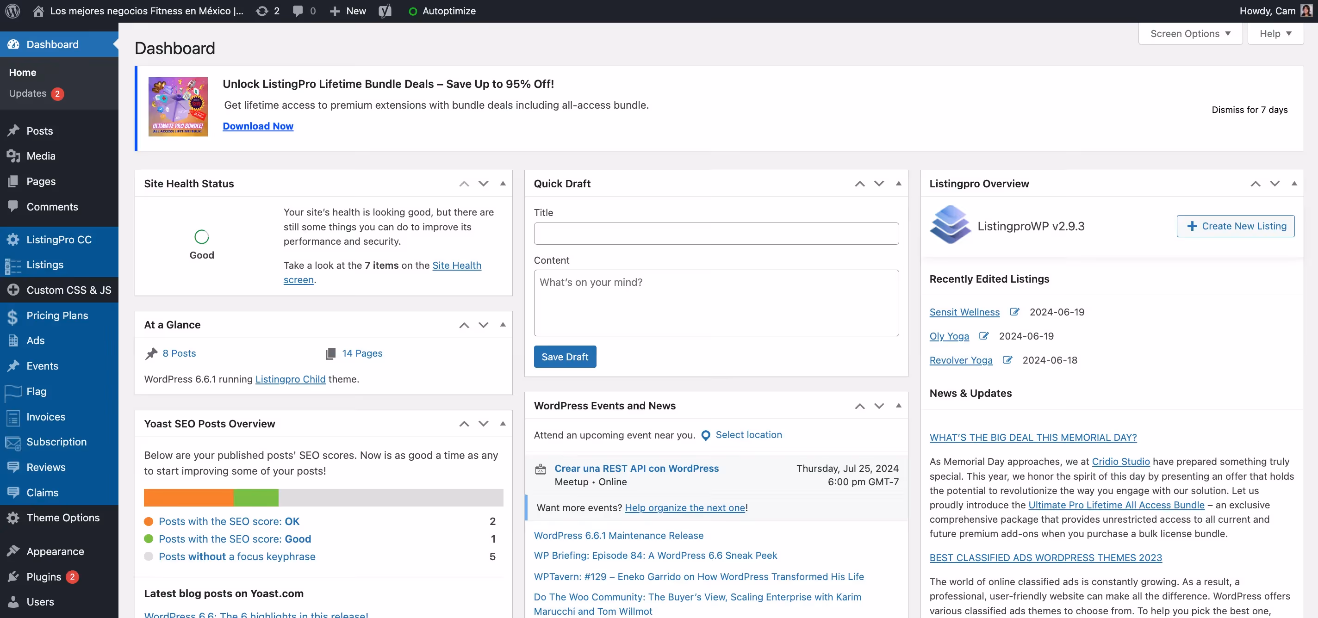1318x618 pixels.
Task: Open the New content menu in admin bar
Action: click(348, 11)
